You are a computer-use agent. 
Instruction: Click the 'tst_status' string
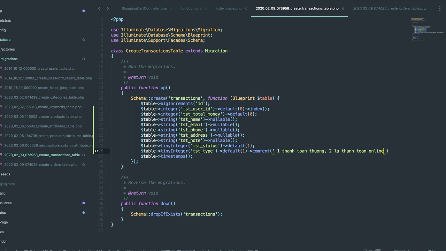click(206, 146)
